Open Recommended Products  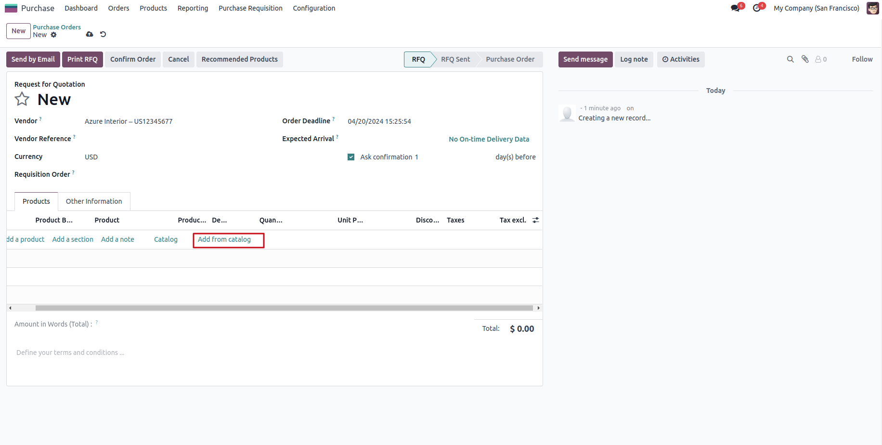(240, 59)
